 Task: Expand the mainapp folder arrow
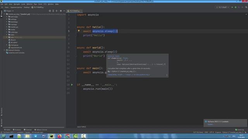click(x=7, y=24)
